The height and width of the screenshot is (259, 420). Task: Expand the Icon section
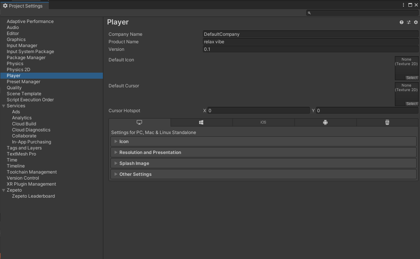tap(263, 142)
